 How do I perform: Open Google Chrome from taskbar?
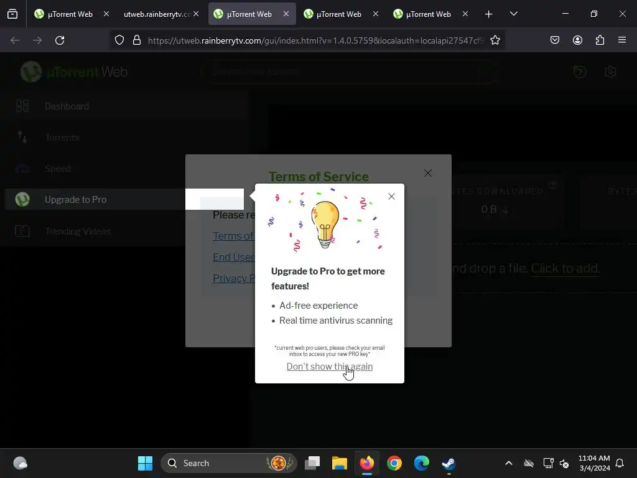(394, 463)
